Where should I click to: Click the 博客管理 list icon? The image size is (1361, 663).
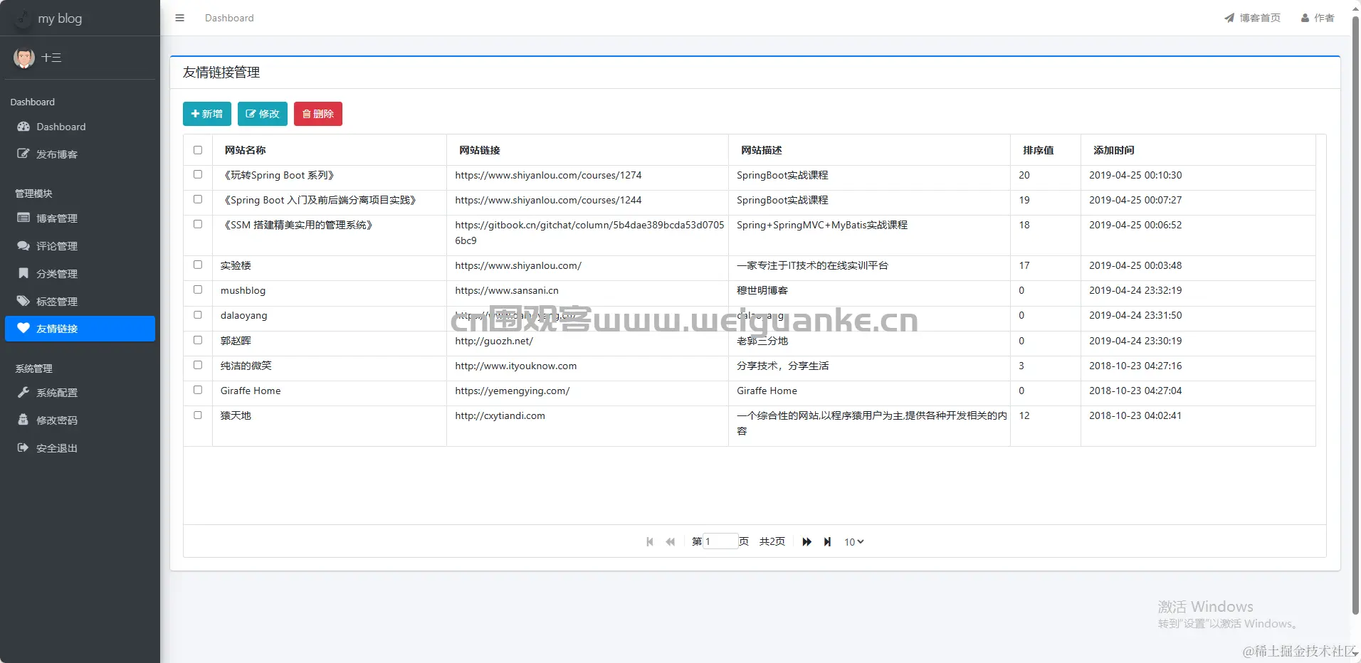pyautogui.click(x=23, y=218)
